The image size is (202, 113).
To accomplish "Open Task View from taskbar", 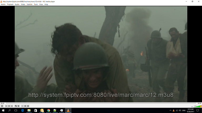I will click(16, 110).
